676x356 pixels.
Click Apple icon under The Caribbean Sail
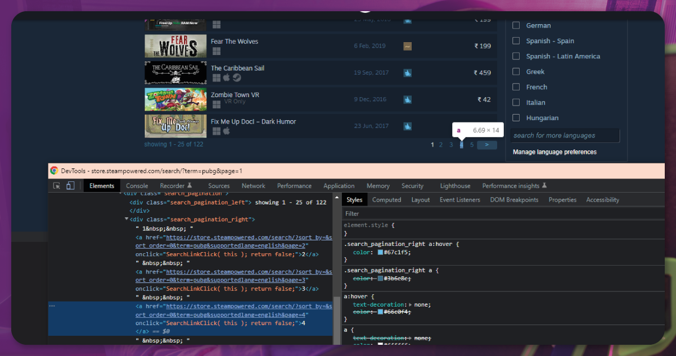[x=226, y=77]
